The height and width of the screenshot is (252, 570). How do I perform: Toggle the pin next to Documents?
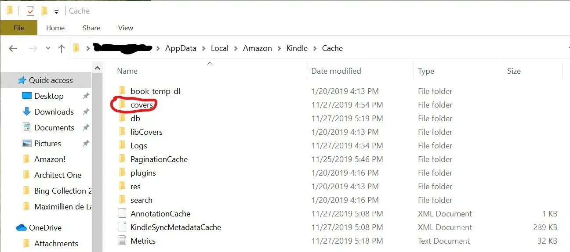(86, 128)
